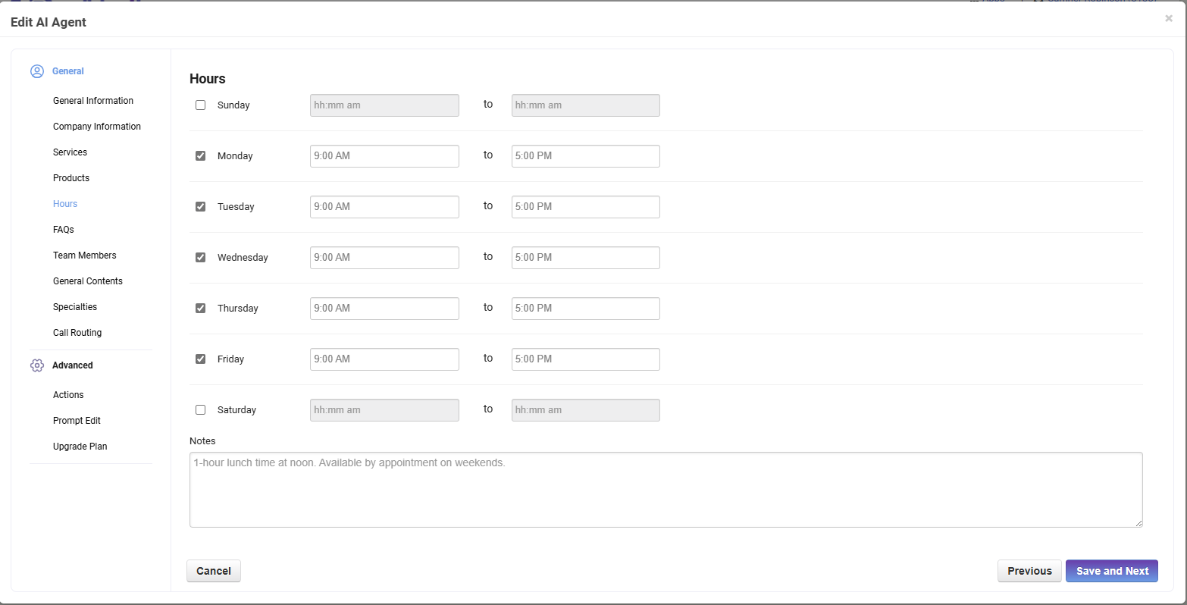Enable the Sunday checkbox
The width and height of the screenshot is (1187, 605).
tap(201, 105)
